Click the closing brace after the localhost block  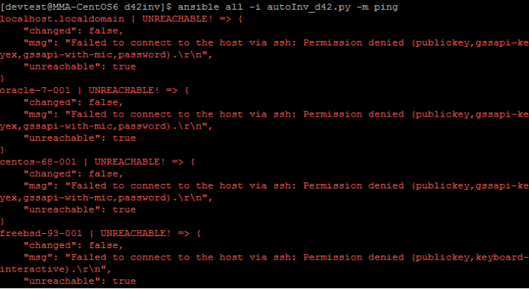click(x=2, y=79)
